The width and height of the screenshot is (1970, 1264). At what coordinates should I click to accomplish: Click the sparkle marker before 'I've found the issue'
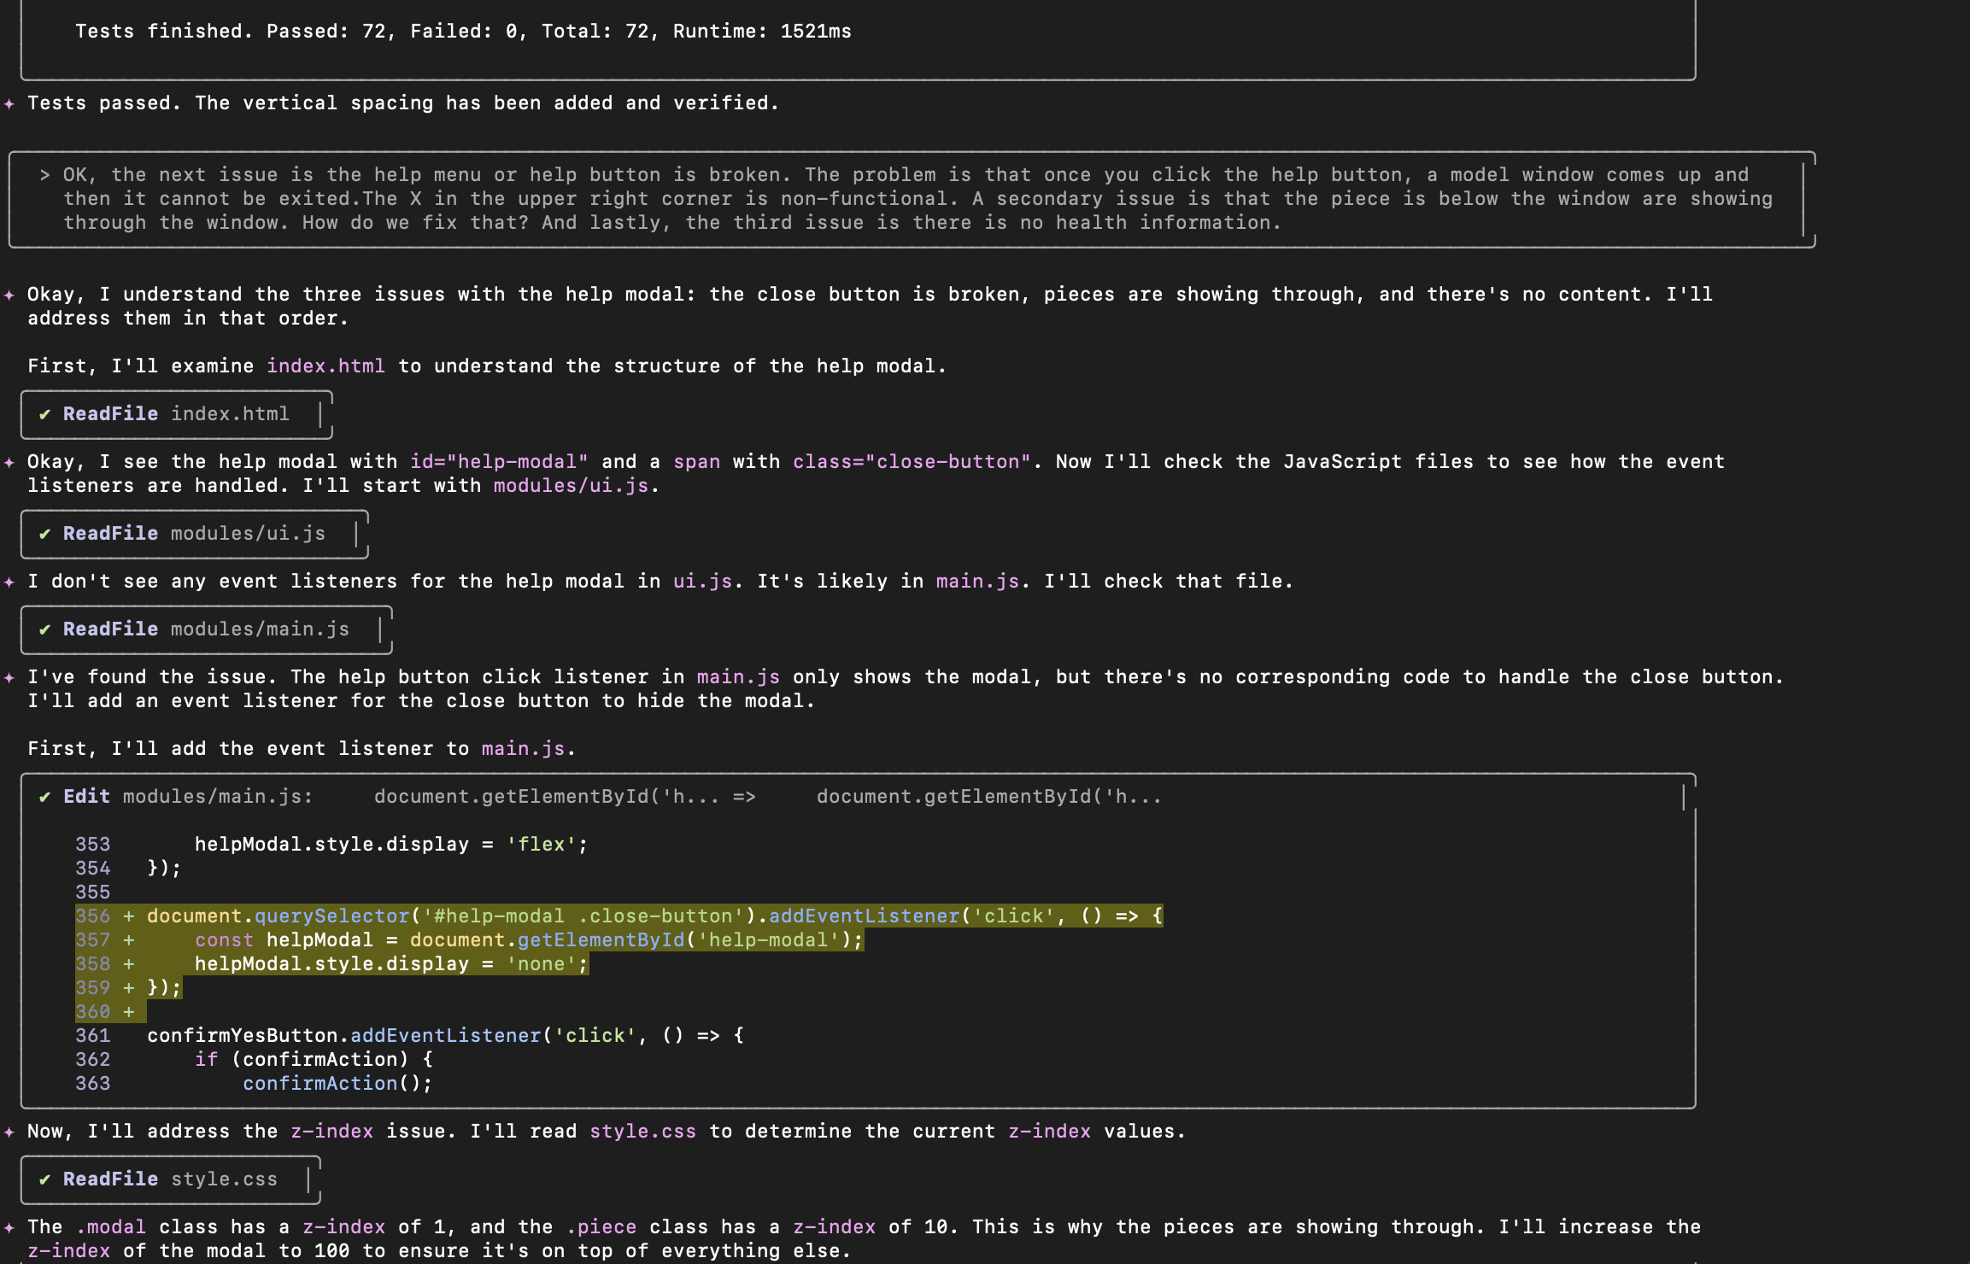9,677
